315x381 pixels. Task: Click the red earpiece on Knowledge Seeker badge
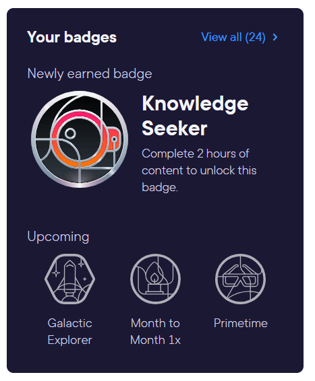(113, 139)
